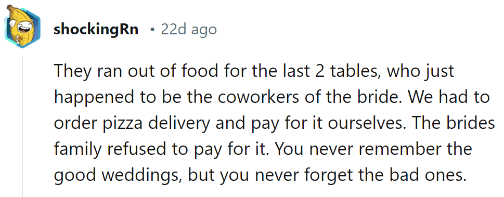504x197 pixels.
Task: Click the line starting "good weddings, but you"
Action: [260, 174]
